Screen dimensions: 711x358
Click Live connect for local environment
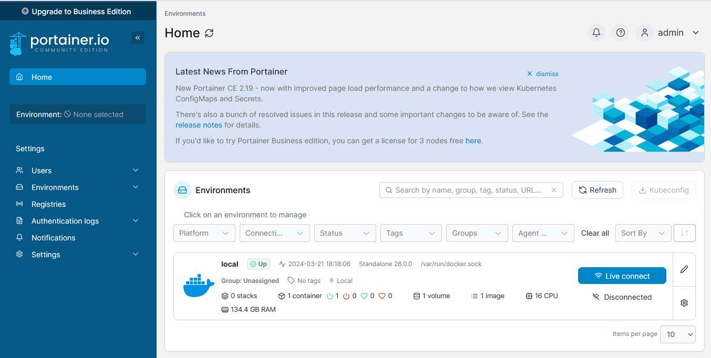622,276
